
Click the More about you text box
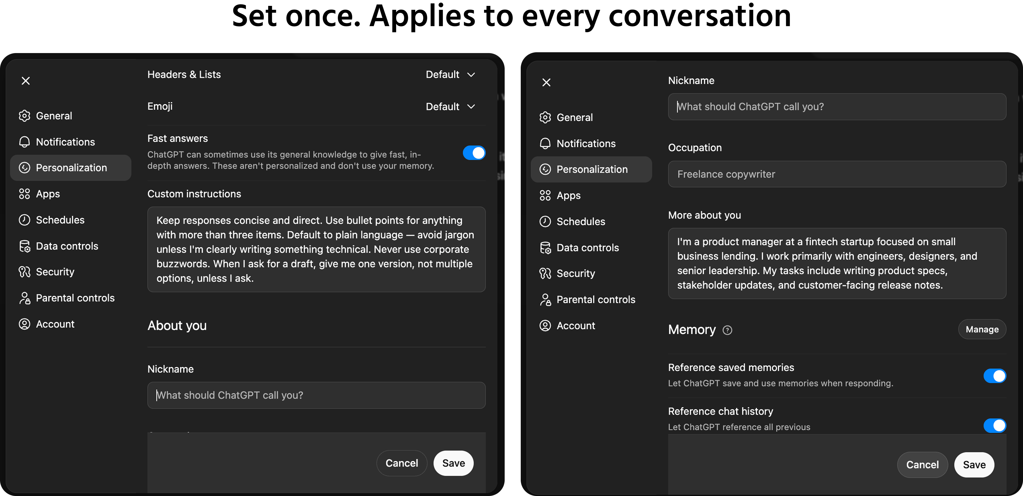coord(837,264)
